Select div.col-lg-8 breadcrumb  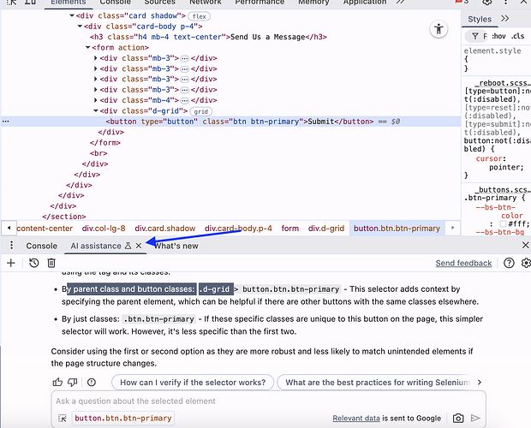[x=104, y=229]
